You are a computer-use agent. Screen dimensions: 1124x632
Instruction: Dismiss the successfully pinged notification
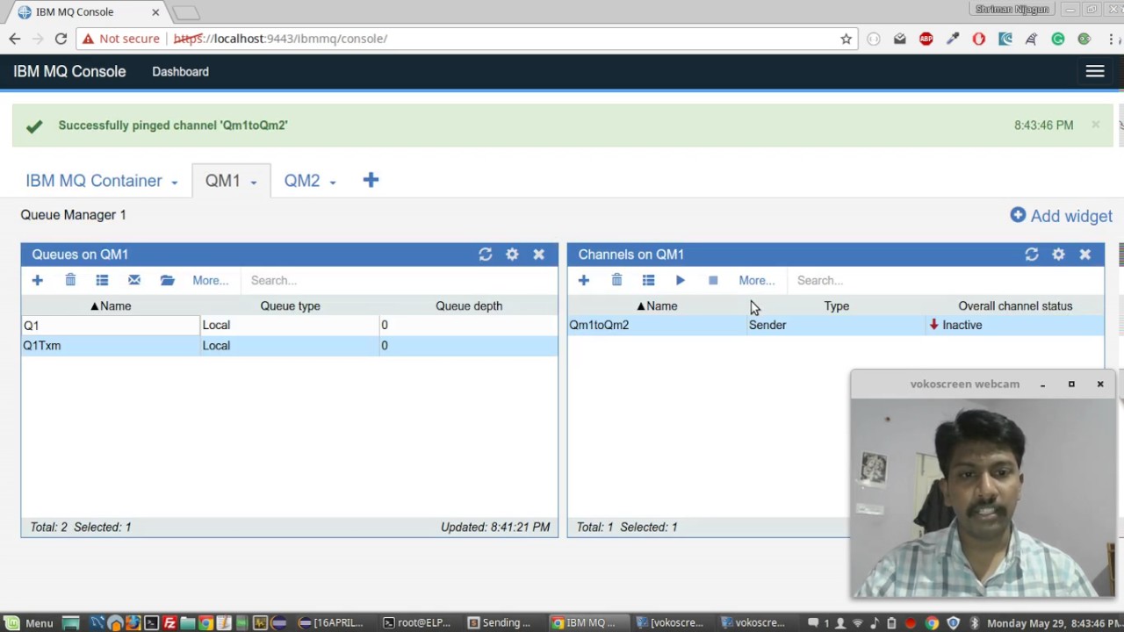point(1096,125)
